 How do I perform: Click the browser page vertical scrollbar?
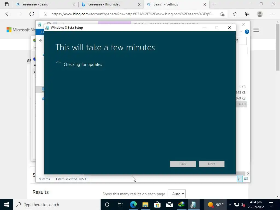point(278,47)
